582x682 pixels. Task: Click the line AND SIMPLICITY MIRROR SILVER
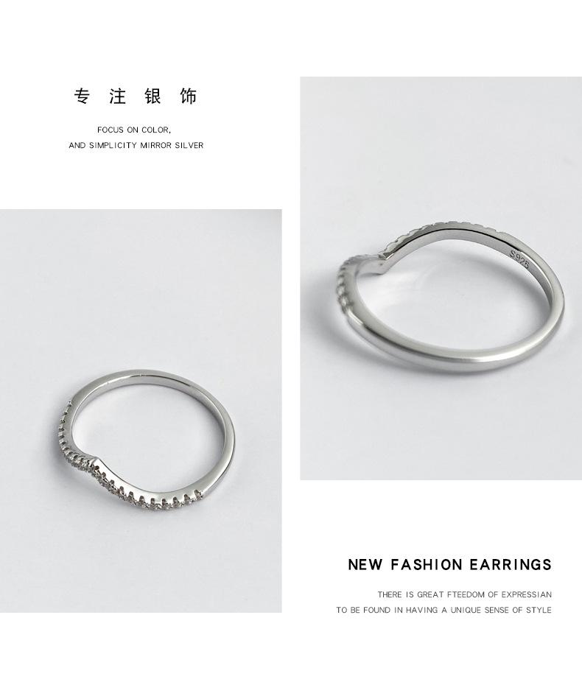pyautogui.click(x=136, y=145)
